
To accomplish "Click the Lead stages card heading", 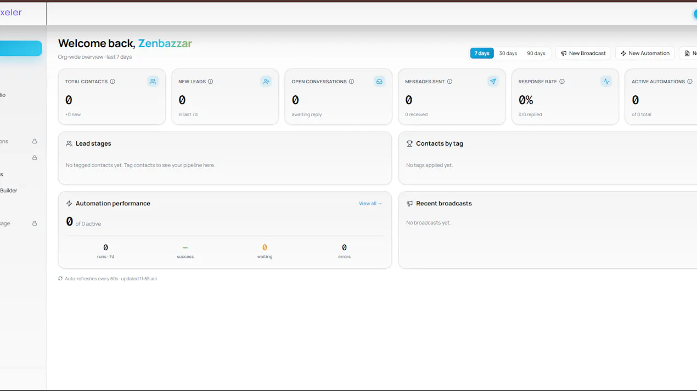I will click(93, 143).
